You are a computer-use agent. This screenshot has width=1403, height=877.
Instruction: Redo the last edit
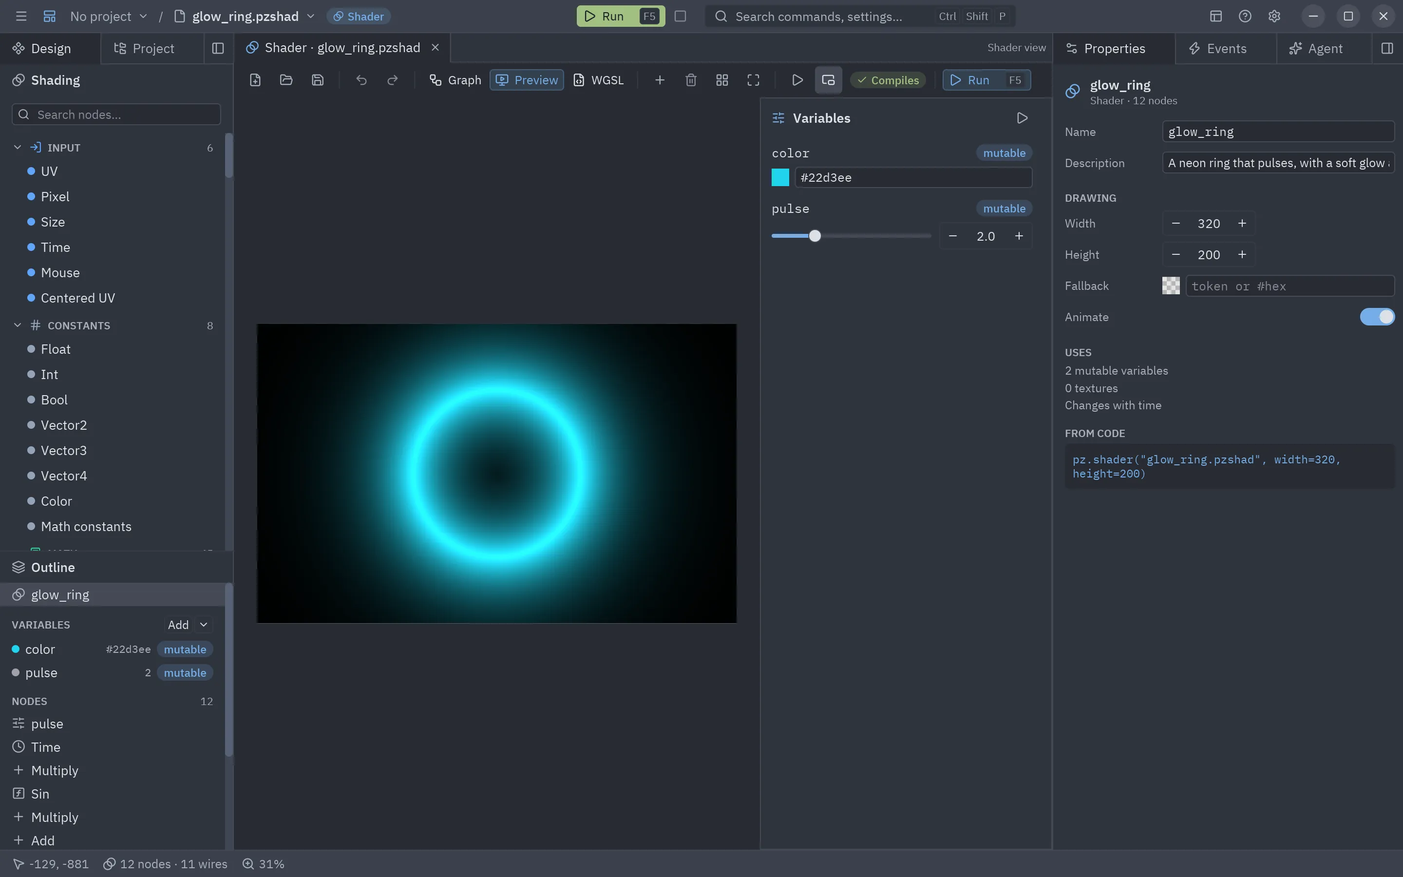pyautogui.click(x=393, y=80)
